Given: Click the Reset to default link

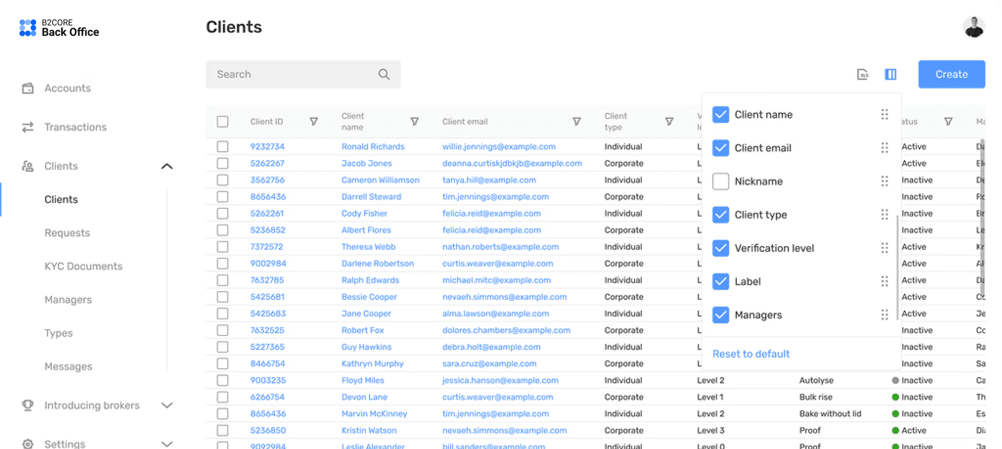Looking at the screenshot, I should tap(751, 354).
